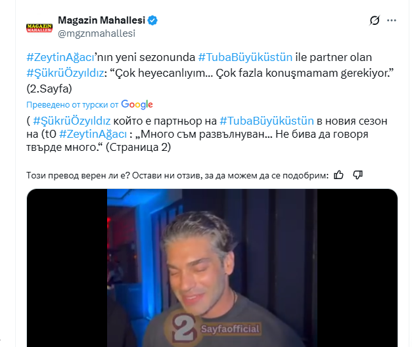Rate translation with thumbs up
Image resolution: width=412 pixels, height=347 pixels.
338,174
